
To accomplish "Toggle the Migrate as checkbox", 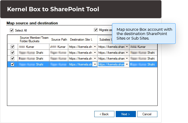I will tap(96, 30).
